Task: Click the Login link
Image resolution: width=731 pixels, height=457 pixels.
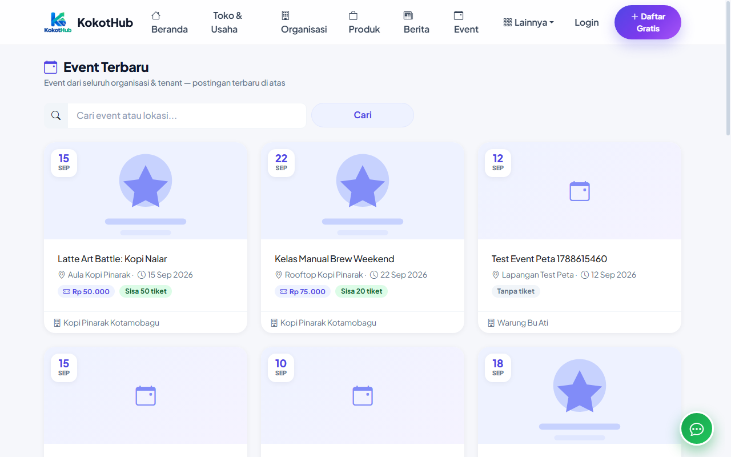Action: pyautogui.click(x=587, y=22)
